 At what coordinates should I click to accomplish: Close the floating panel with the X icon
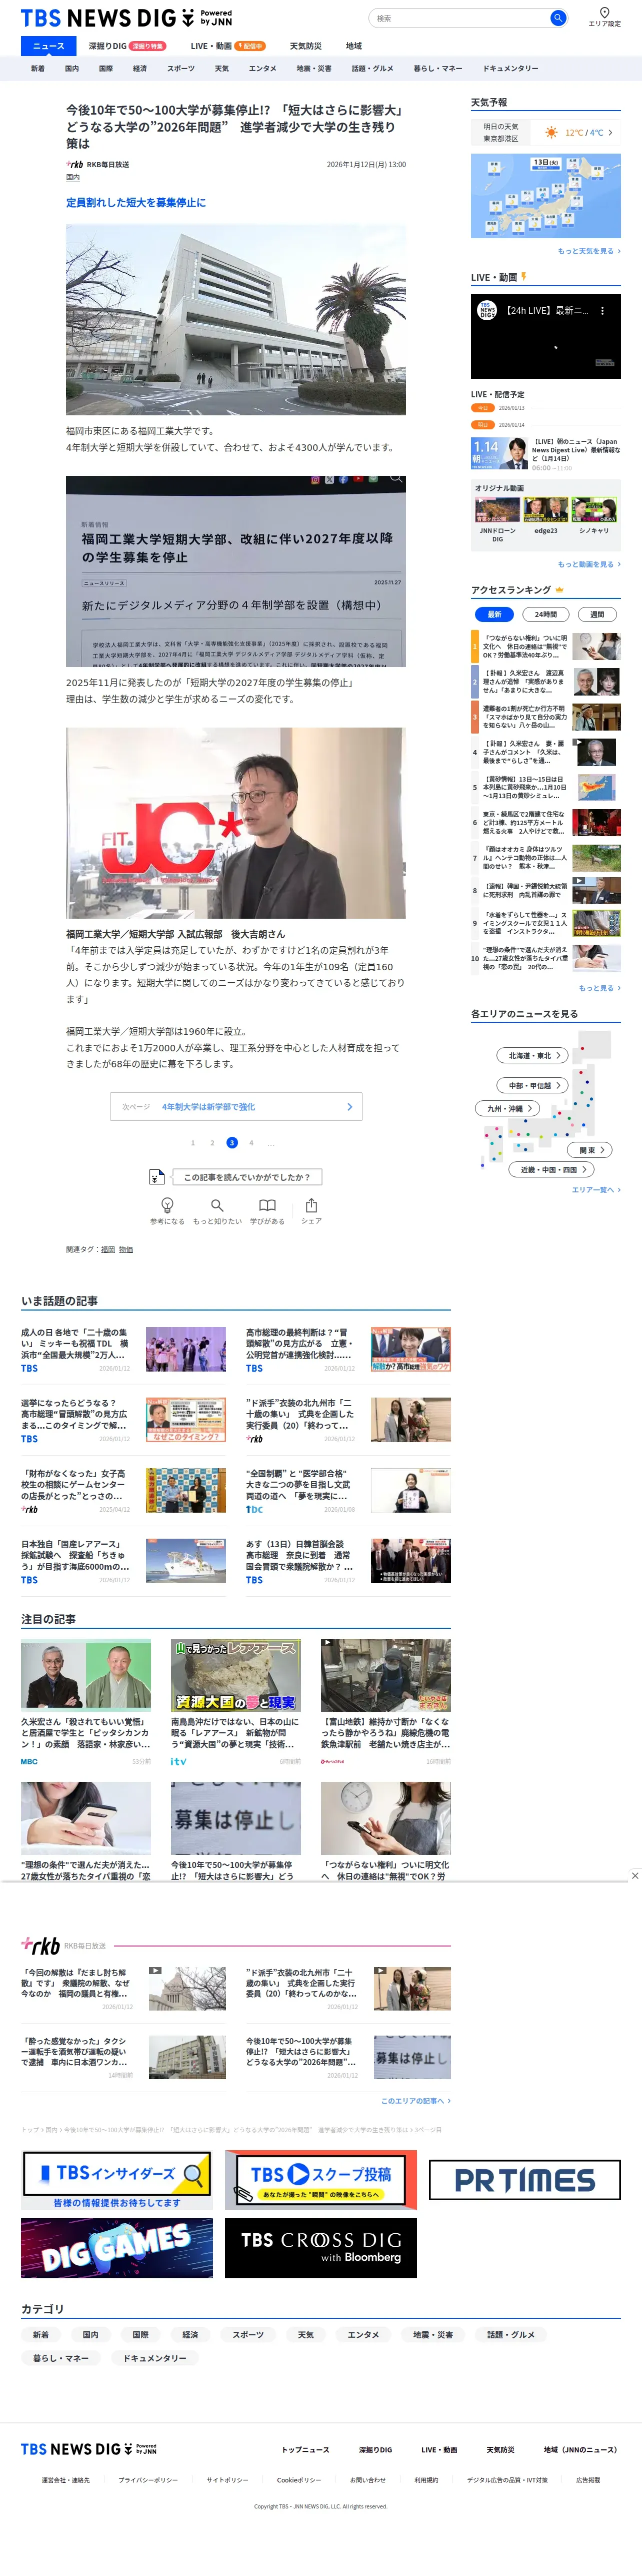pos(635,1876)
